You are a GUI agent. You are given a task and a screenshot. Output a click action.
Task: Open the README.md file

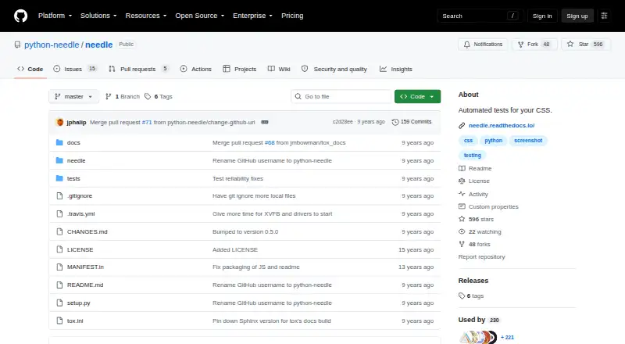coord(85,285)
